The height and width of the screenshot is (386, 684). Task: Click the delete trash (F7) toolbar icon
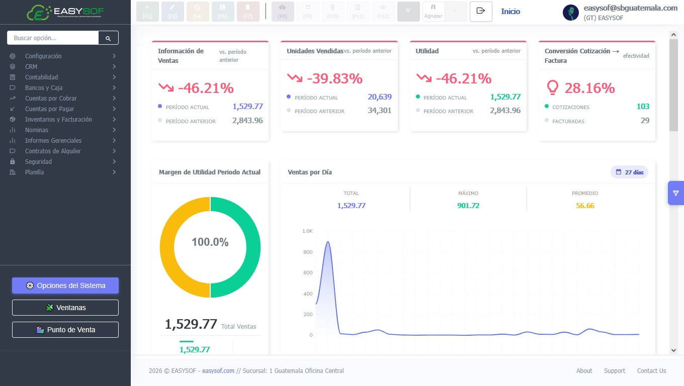pyautogui.click(x=248, y=11)
